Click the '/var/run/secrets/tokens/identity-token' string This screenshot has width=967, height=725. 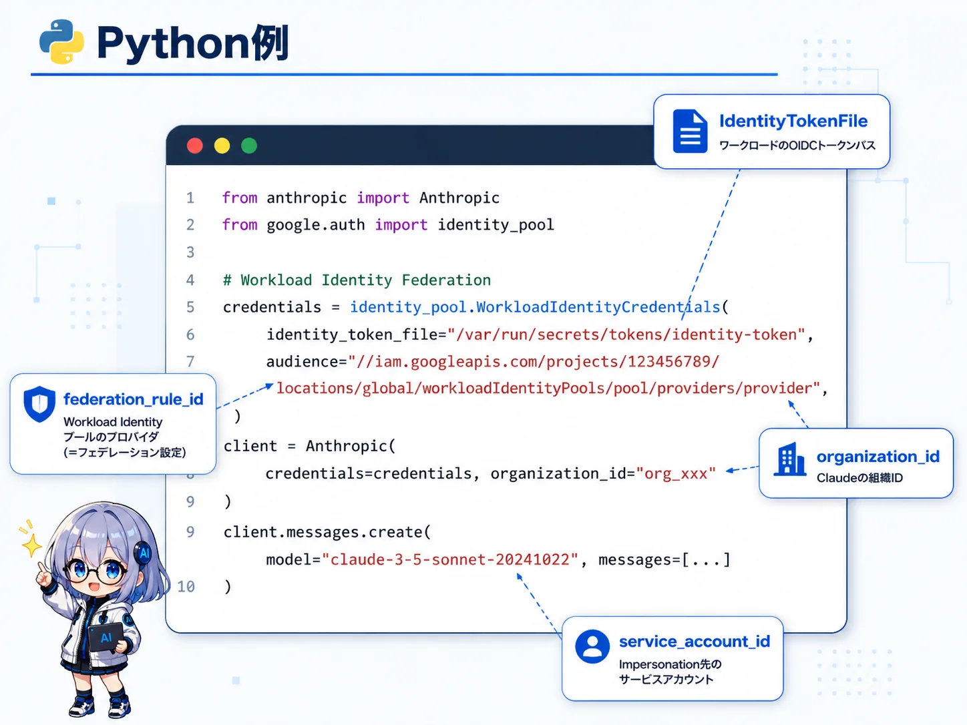click(x=626, y=334)
